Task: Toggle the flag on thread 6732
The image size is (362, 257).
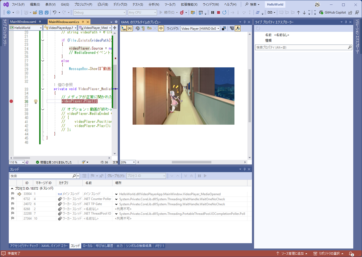Action: [x=13, y=199]
